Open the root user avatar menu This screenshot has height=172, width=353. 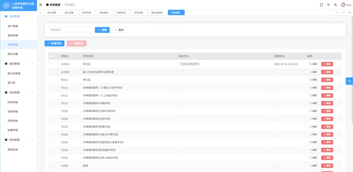point(346,5)
